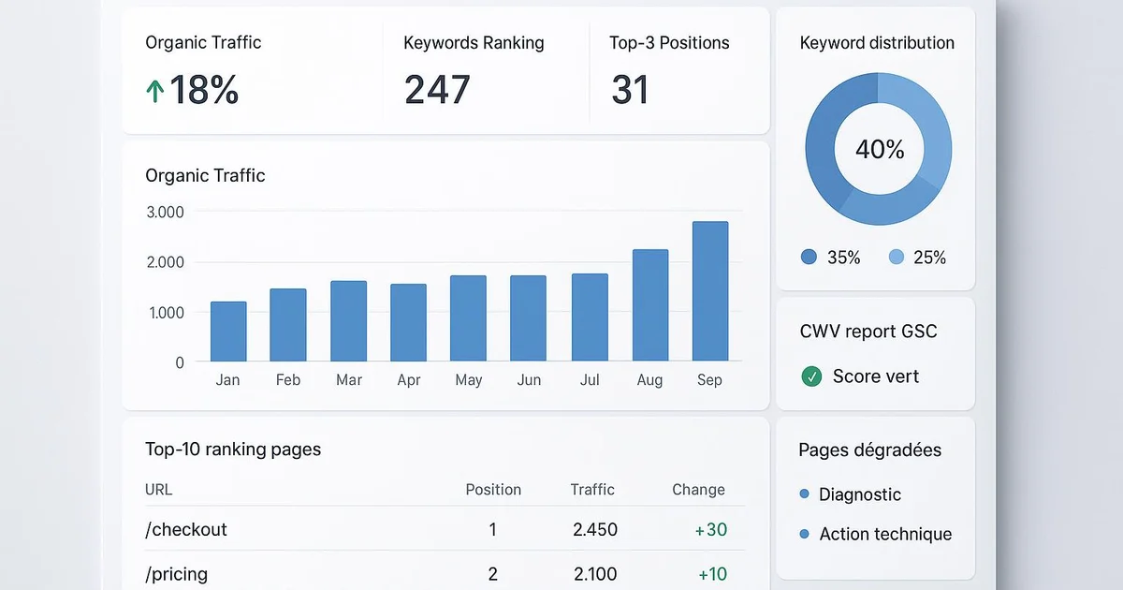Click the CWV report GSC heading
1123x590 pixels.
click(x=868, y=332)
